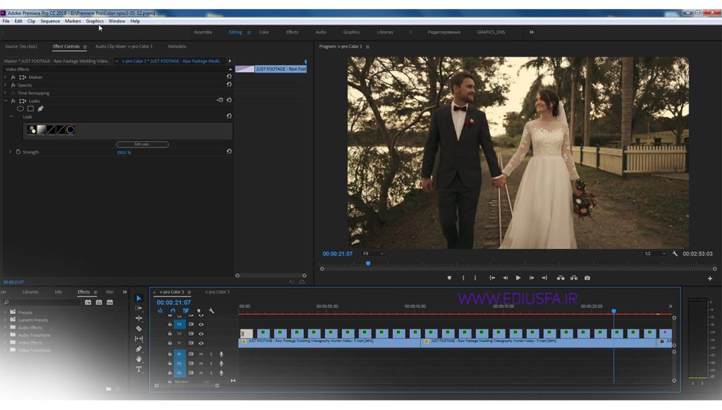Step forward one frame
The image size is (722, 410).
[x=532, y=278]
